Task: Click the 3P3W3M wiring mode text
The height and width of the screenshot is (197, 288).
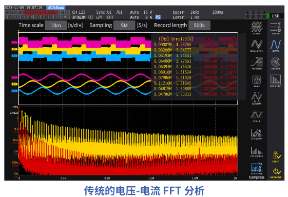Action: (x=79, y=17)
